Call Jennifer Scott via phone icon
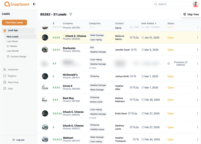The height and width of the screenshot is (144, 201). 135,50
